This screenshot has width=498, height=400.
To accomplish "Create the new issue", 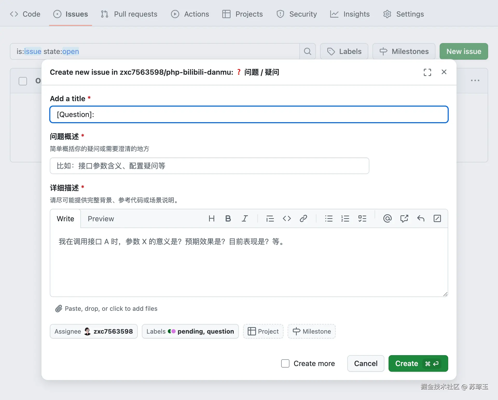I will [418, 363].
